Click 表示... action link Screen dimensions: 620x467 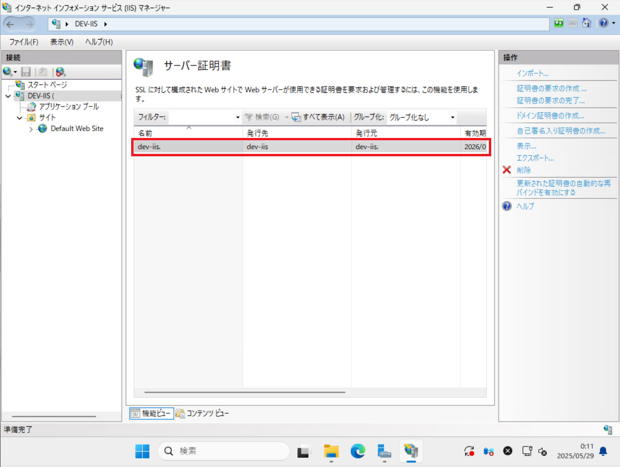527,146
